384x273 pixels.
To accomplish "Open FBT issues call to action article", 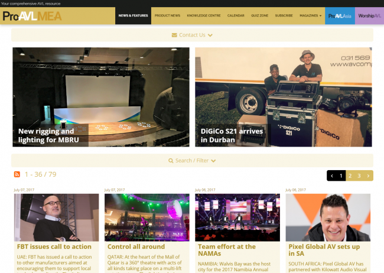I will (x=54, y=246).
